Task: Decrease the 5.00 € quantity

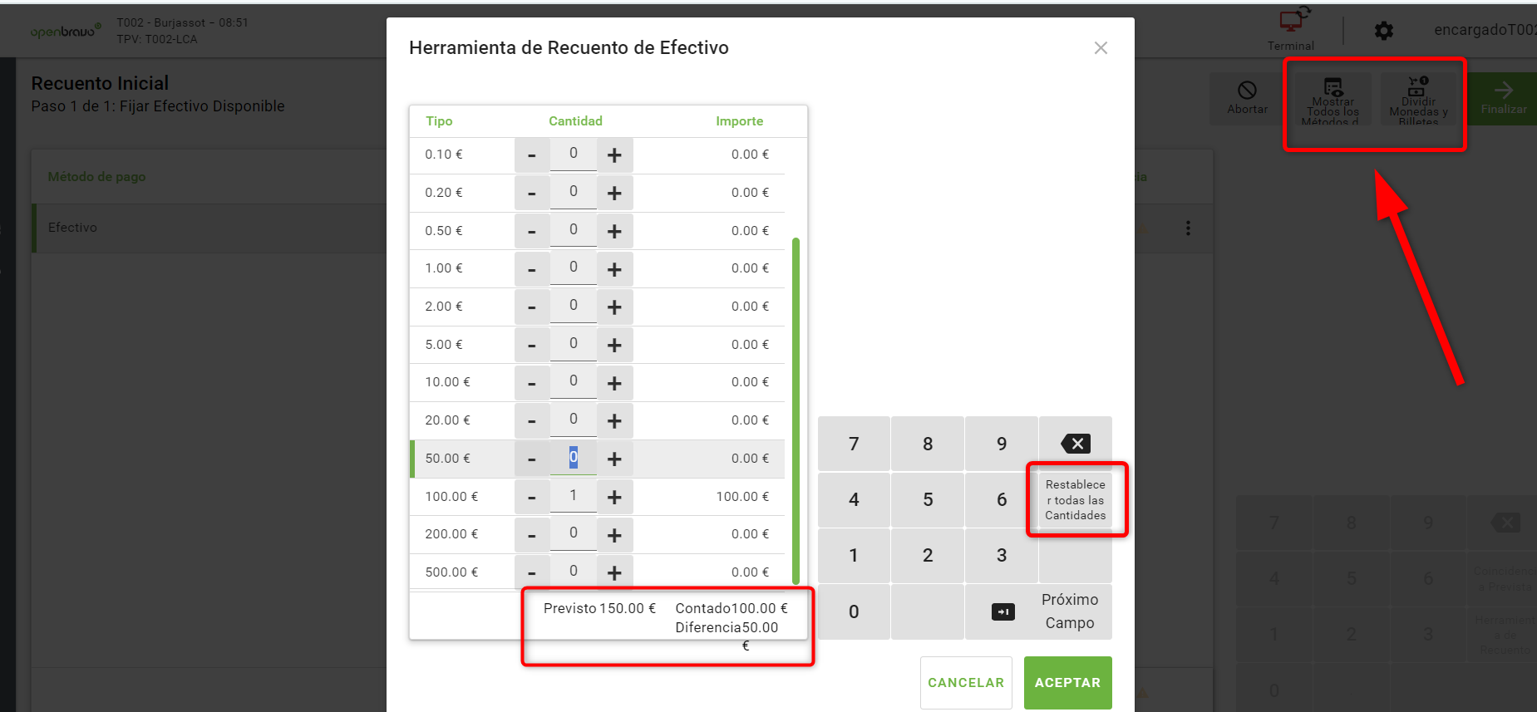Action: tap(532, 346)
